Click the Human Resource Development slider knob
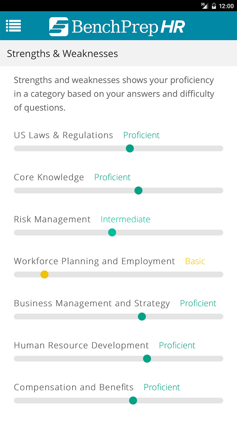237x422 pixels. pos(147,358)
